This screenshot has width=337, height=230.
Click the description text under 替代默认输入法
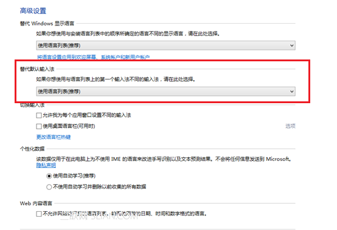point(116,79)
